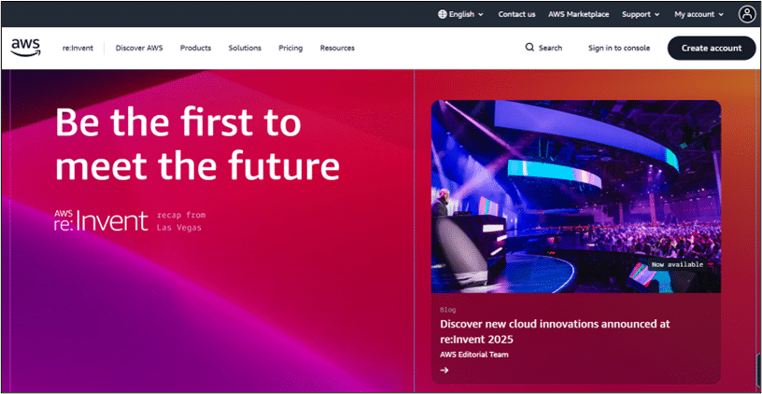Visit AWS Marketplace from top bar
The height and width of the screenshot is (394, 762).
[578, 14]
